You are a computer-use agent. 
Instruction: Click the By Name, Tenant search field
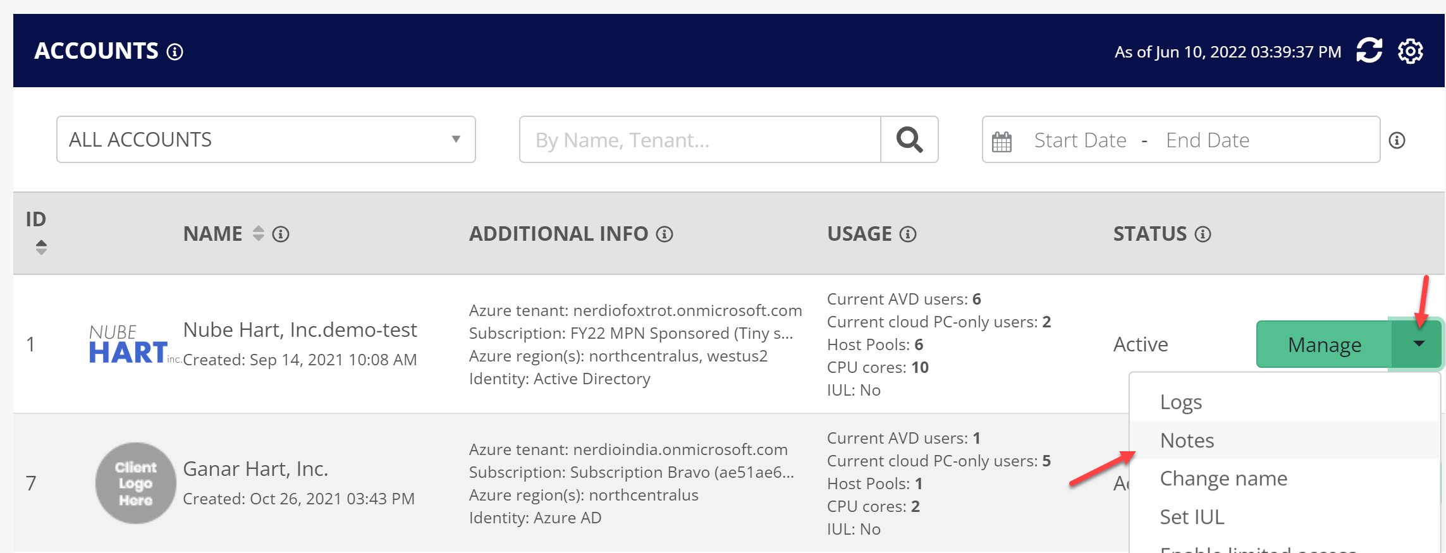pos(699,140)
